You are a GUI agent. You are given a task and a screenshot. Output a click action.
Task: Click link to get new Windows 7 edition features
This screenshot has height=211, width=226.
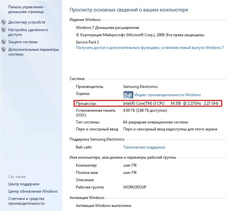[x=150, y=48]
